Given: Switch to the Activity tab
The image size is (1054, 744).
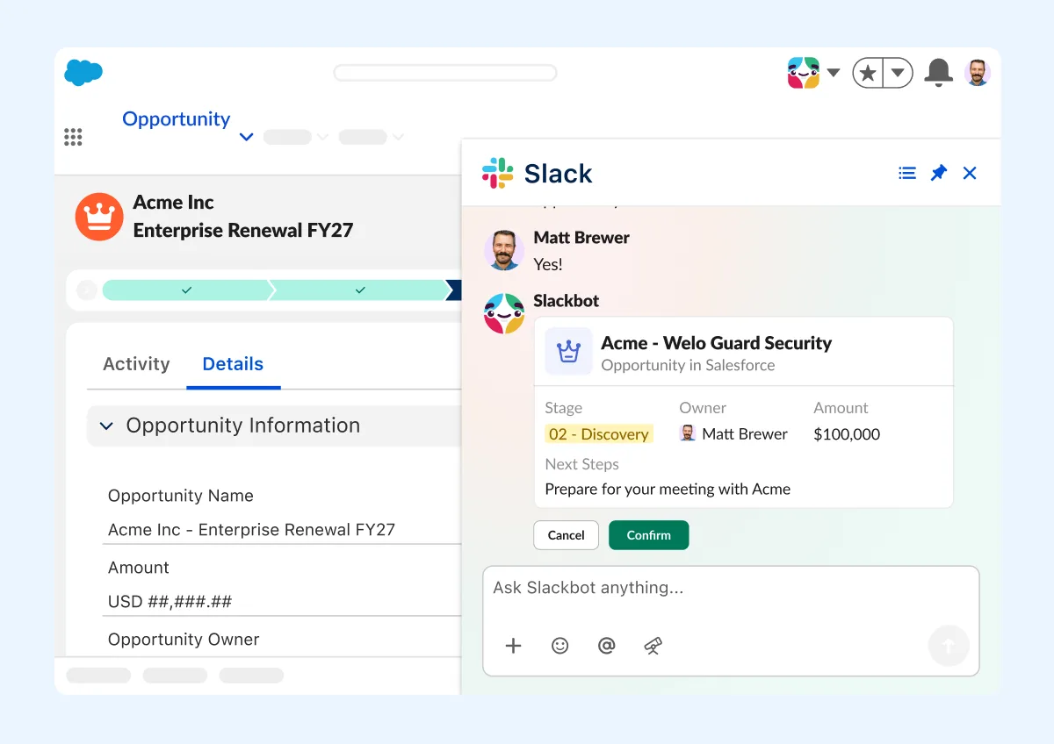Looking at the screenshot, I should pyautogui.click(x=136, y=364).
